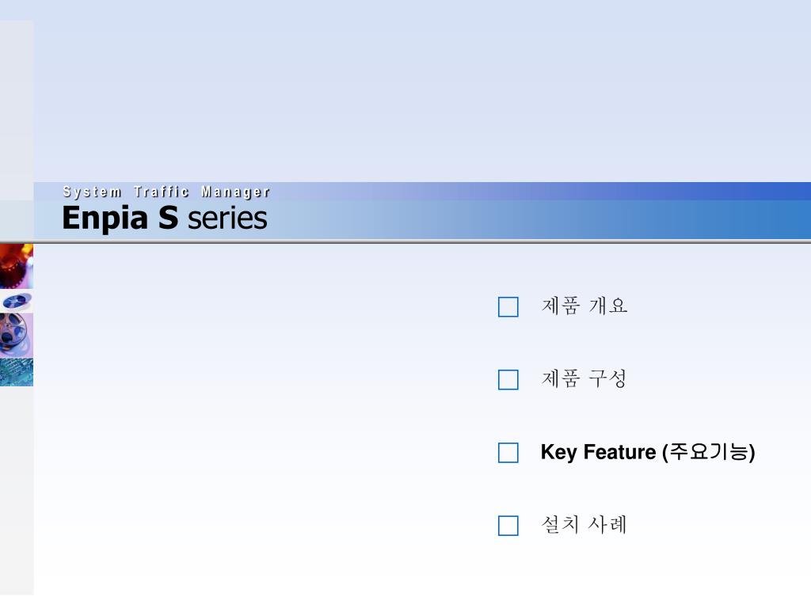Select the blue compact disc image
The width and height of the screenshot is (811, 608).
[17, 301]
